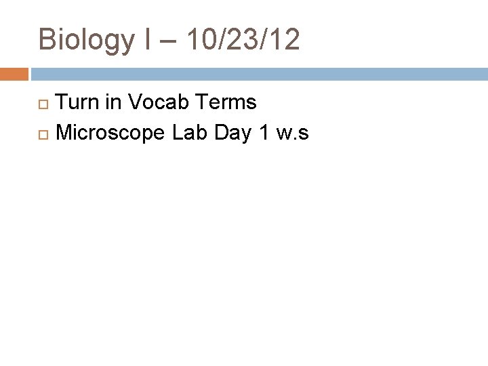Click the slide title Biology I – 10/23/12
Image resolution: width=488 pixels, height=366 pixels.
(169, 41)
